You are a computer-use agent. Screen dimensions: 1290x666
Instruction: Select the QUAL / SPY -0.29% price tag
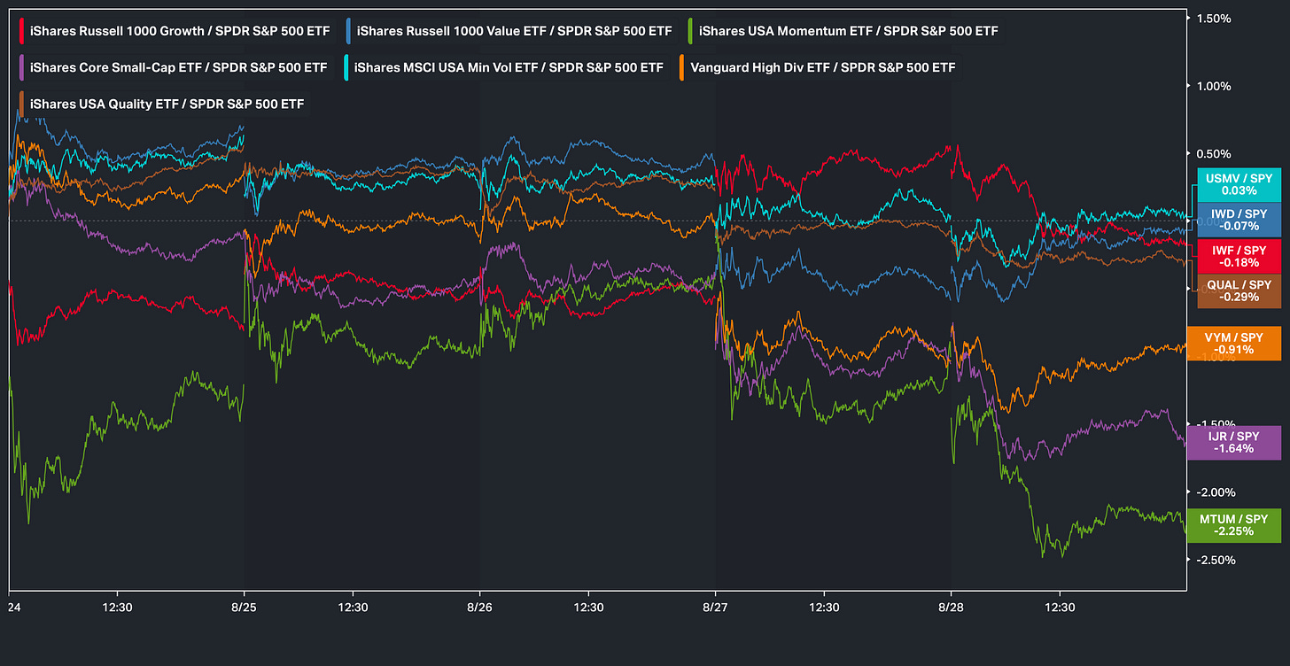pyautogui.click(x=1239, y=290)
